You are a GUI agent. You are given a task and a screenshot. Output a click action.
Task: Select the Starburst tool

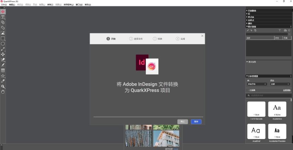(x=3, y=76)
